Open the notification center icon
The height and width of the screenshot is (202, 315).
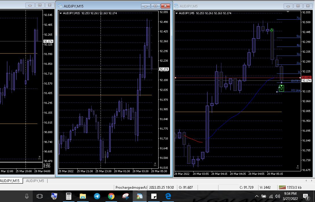click(306, 197)
